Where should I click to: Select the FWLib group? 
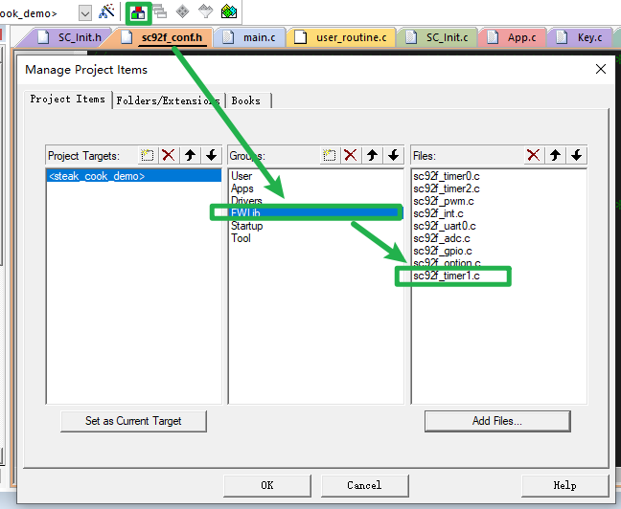tap(316, 213)
